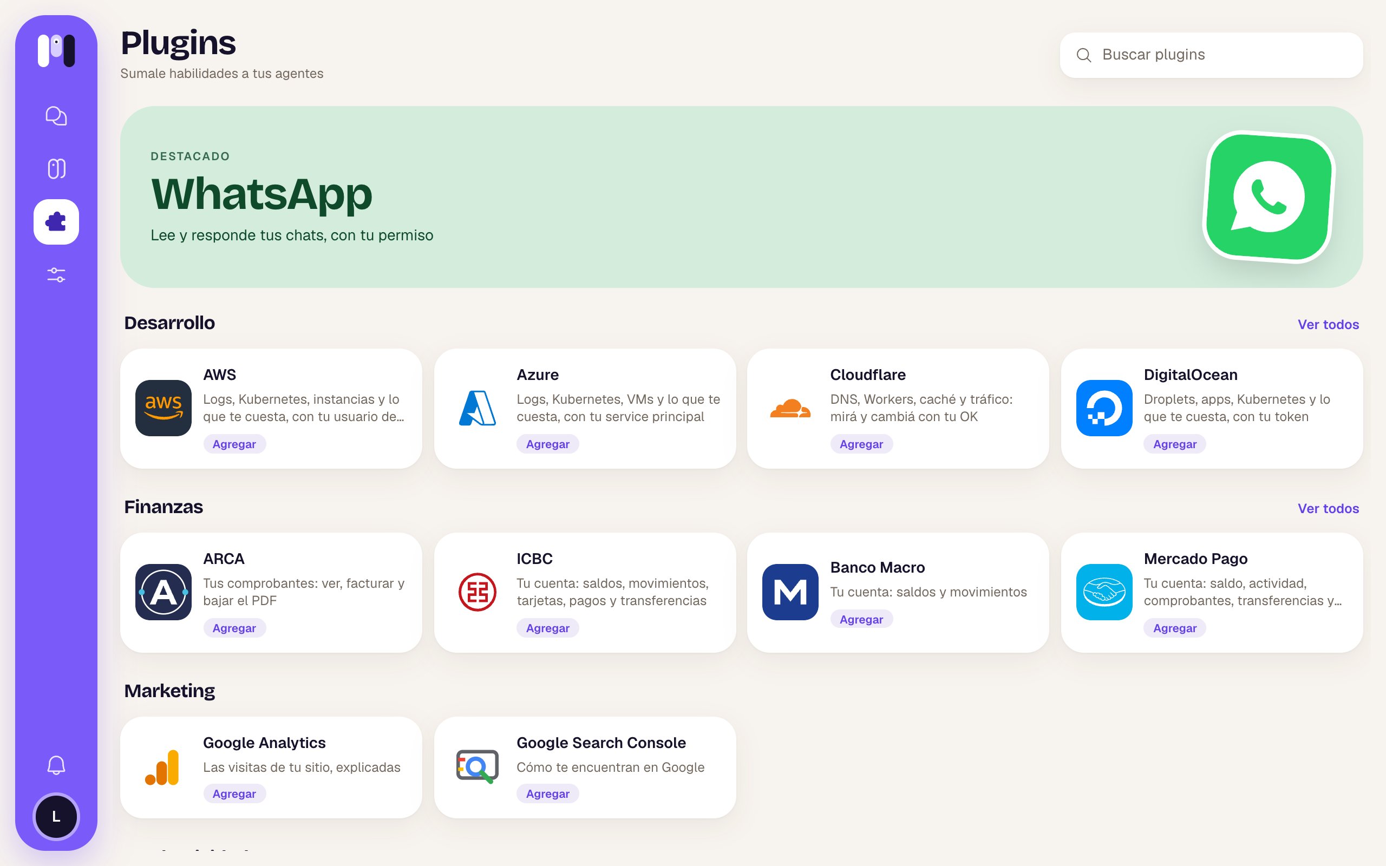Click the DigitalOcean plugin icon
This screenshot has width=1386, height=866.
coord(1104,408)
